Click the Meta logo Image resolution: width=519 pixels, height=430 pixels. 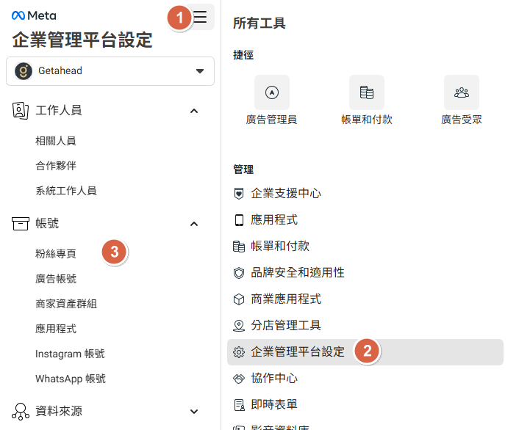coord(34,15)
